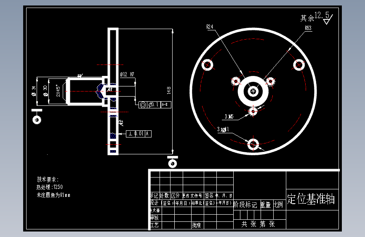
Task: Click the 技术要求 heading
Action: click(48, 179)
